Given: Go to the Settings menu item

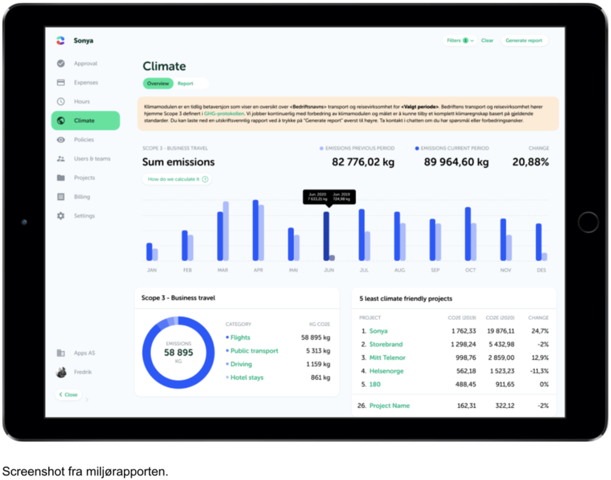Looking at the screenshot, I should pos(86,216).
